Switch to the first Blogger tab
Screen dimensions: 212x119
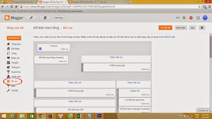click(23, 2)
